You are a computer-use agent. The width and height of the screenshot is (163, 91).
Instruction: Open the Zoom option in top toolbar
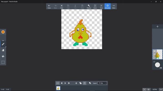point(95,6)
